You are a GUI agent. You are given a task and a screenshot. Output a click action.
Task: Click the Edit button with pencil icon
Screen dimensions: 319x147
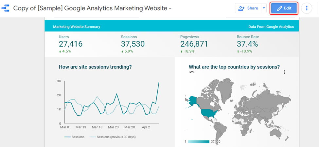tap(284, 8)
